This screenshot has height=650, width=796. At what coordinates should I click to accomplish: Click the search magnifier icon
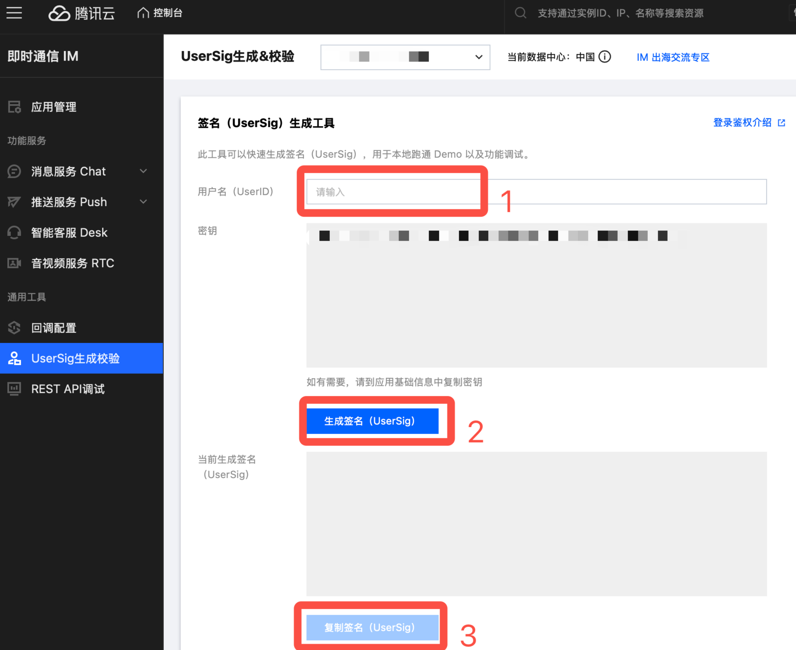click(520, 13)
